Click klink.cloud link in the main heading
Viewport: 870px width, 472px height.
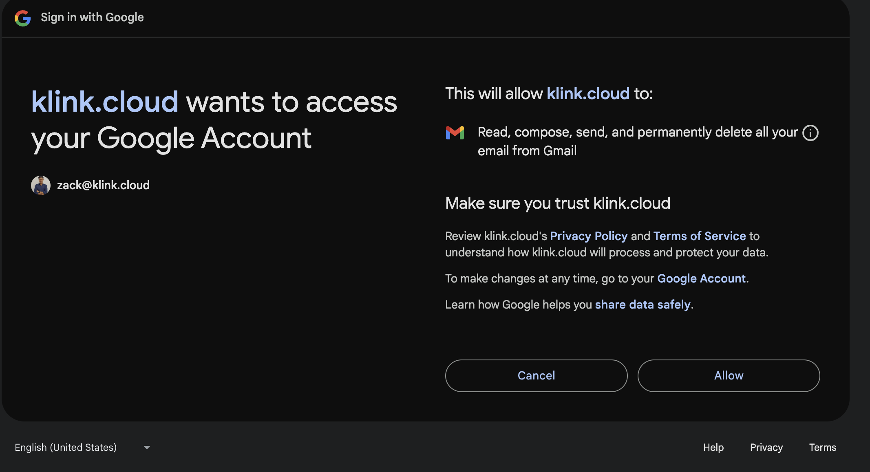(x=105, y=102)
